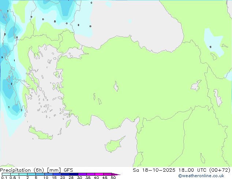Click the 1–2 mm legend color swatch
Screen dimensions: 232x179
pyautogui.click(x=23, y=174)
